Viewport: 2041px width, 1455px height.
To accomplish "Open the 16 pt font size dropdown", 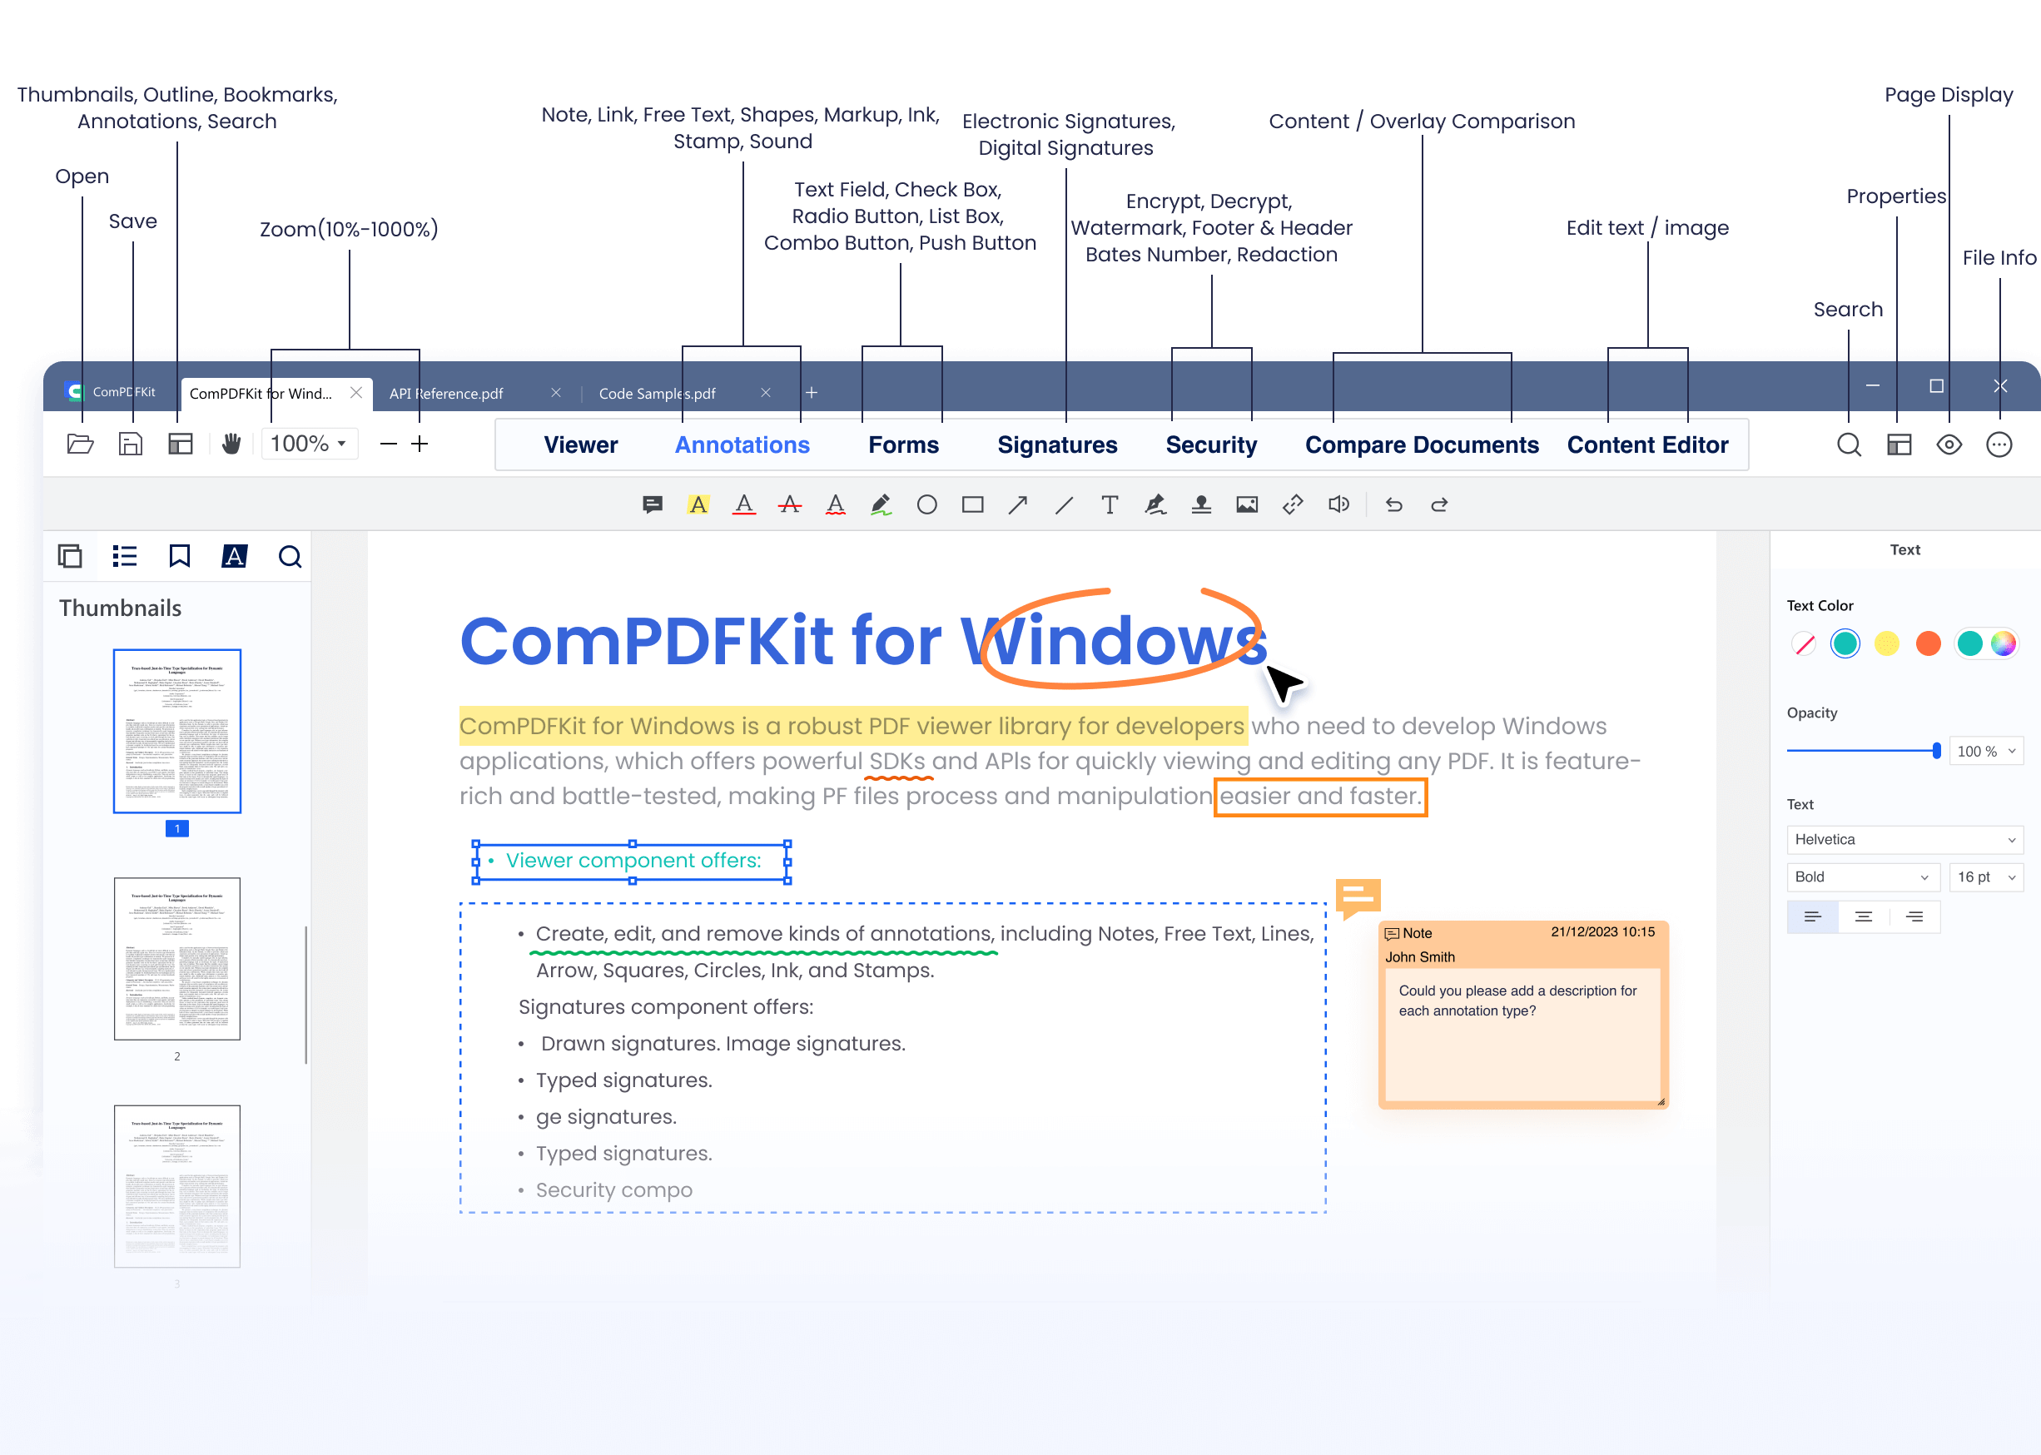I will [x=1986, y=877].
